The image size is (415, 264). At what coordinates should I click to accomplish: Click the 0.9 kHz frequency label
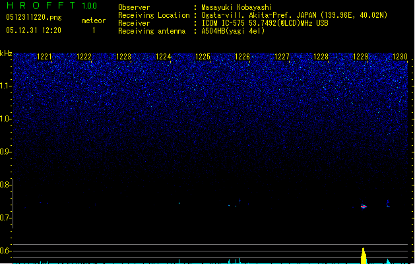[x=5, y=152]
